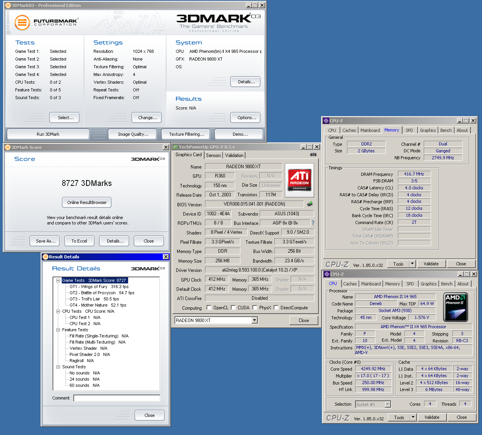Open Graphics tab in upper CPU-Z window
This screenshot has height=435, width=482.
[428, 130]
